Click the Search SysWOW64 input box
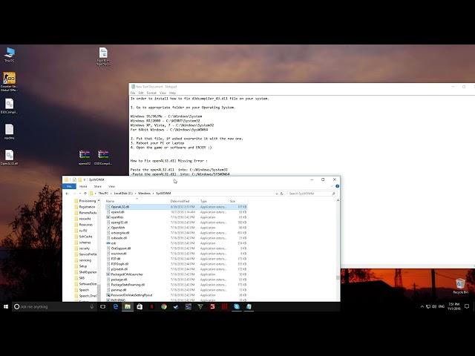This screenshot has width=475, height=356. pyautogui.click(x=312, y=193)
